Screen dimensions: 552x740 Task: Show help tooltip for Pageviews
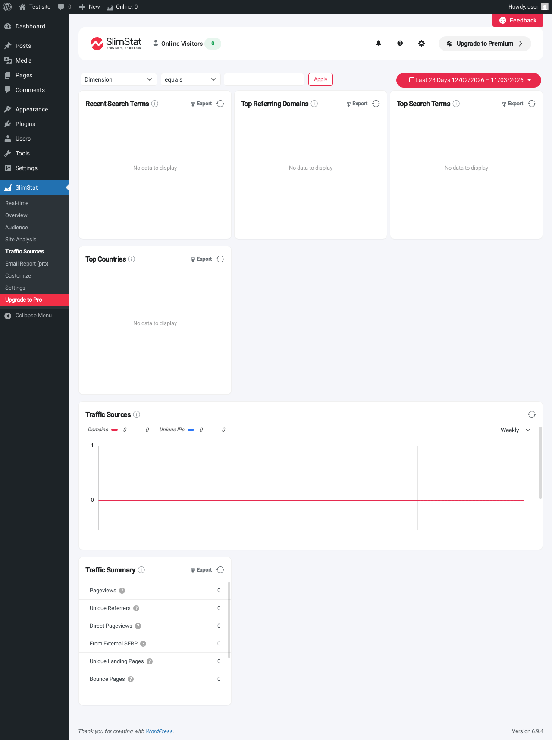122,591
